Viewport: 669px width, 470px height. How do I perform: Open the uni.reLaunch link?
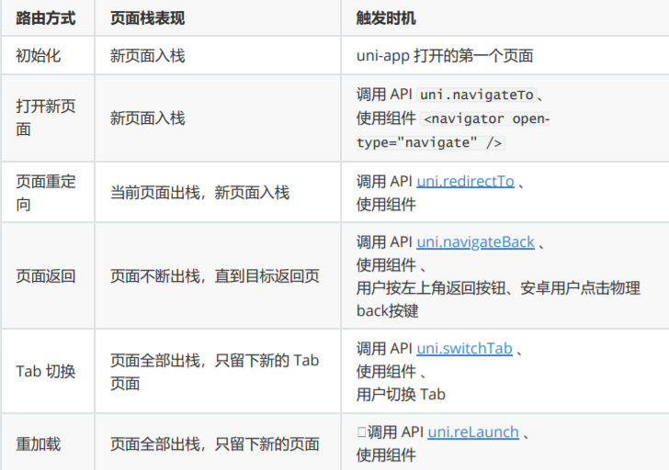tap(473, 432)
